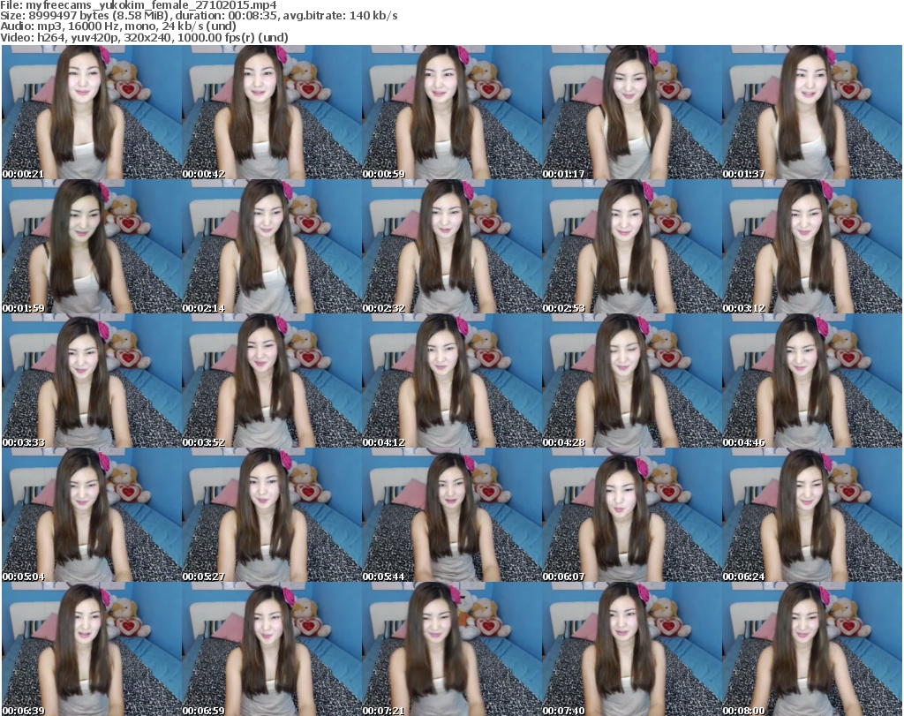This screenshot has height=716, width=904.
Task: Click the Video h264 info line
Action: coord(144,37)
